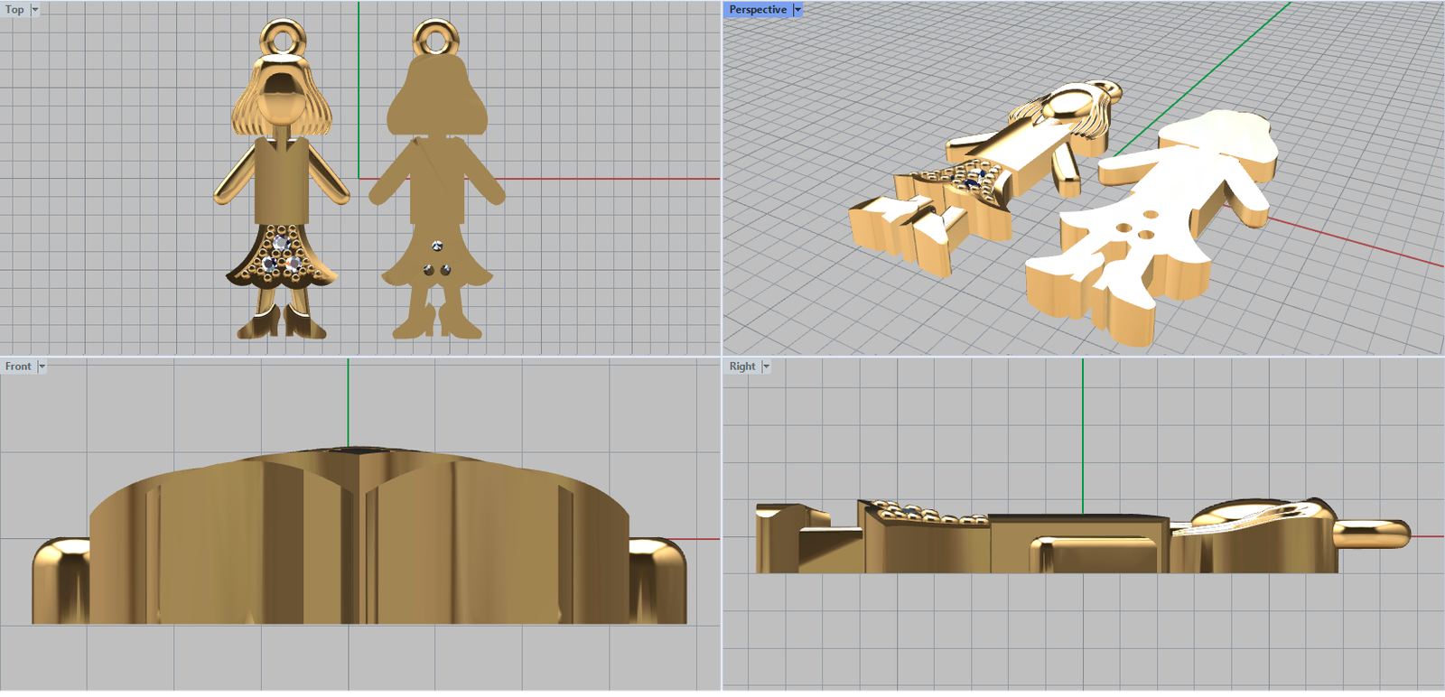Click the Perspective viewport title label
This screenshot has height=697, width=1445.
pos(757,10)
